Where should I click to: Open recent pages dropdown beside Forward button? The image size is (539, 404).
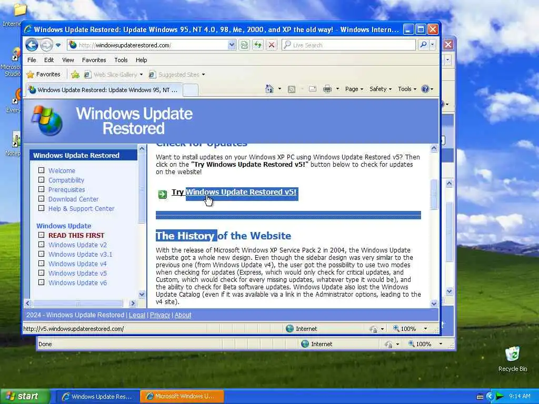point(58,45)
